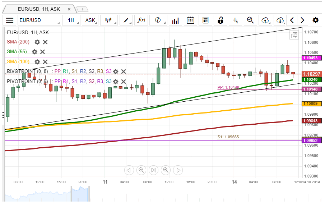Click the highlighted range in bottom navigator

pyautogui.click(x=80, y=194)
